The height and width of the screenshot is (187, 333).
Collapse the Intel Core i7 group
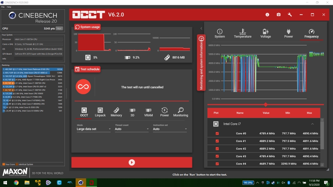tap(313, 124)
